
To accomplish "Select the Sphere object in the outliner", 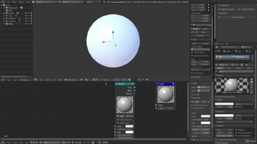I will 11,24.
